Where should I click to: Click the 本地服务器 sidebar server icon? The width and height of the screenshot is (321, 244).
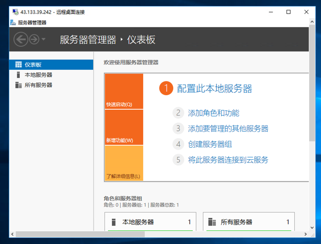[x=18, y=75]
